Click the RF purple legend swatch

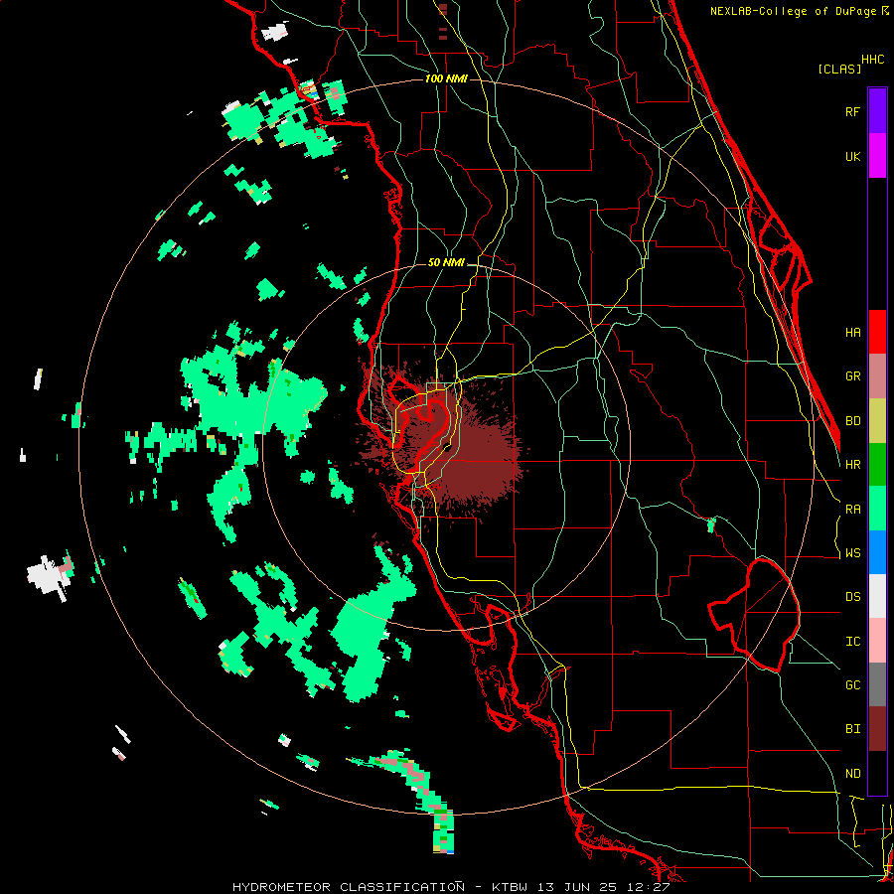(x=877, y=111)
